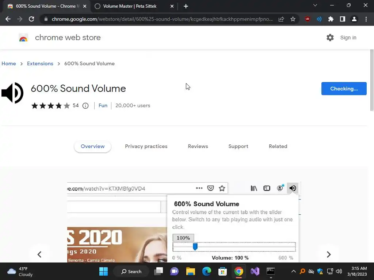The width and height of the screenshot is (374, 280).
Task: Click the volume slider in screenshot
Action: click(234, 247)
